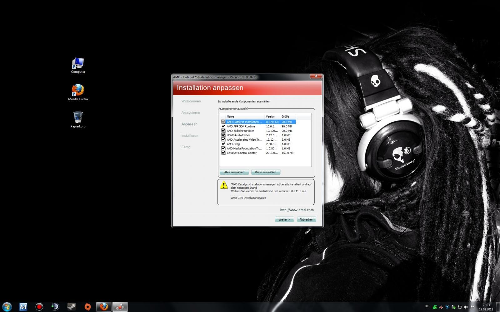
Task: Open the network connection tray icon
Action: [460, 307]
